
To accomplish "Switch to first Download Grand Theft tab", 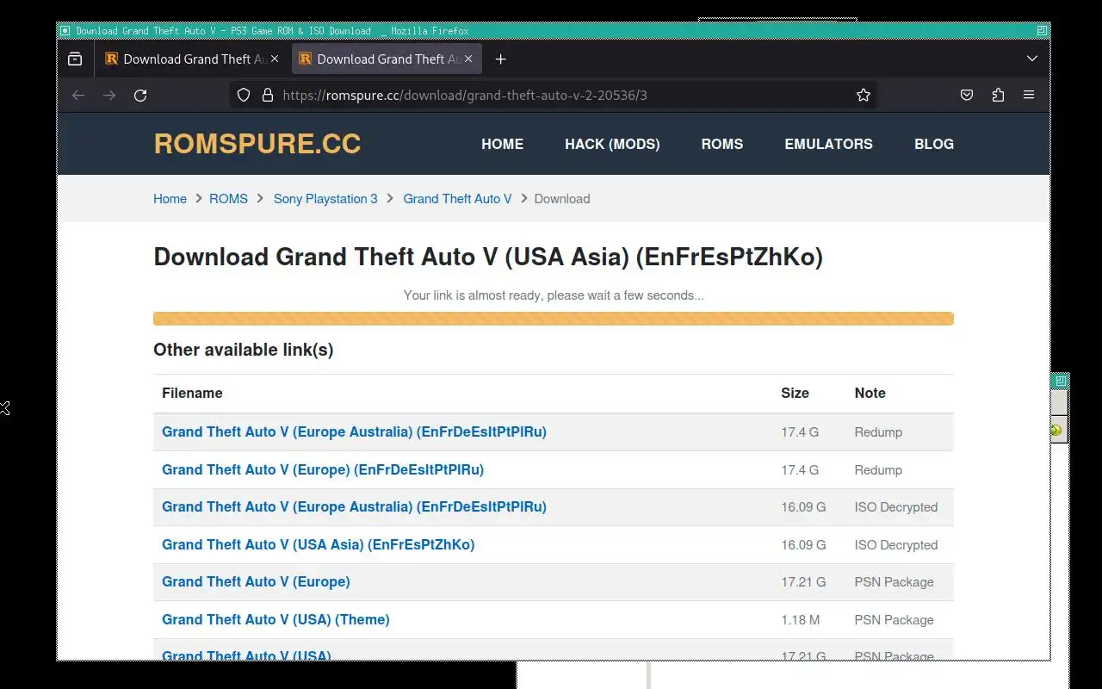I will pos(192,59).
